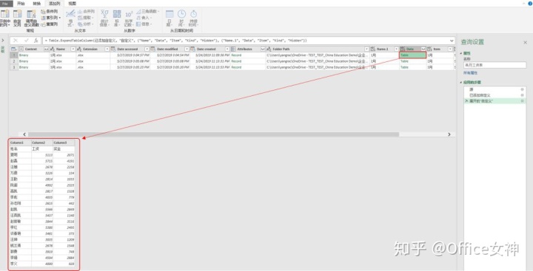Select the 源 applied step

coord(495,89)
